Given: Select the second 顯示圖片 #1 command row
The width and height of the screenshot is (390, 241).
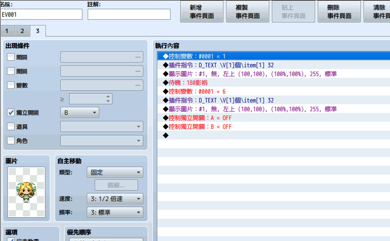Looking at the screenshot, I should click(274, 109).
